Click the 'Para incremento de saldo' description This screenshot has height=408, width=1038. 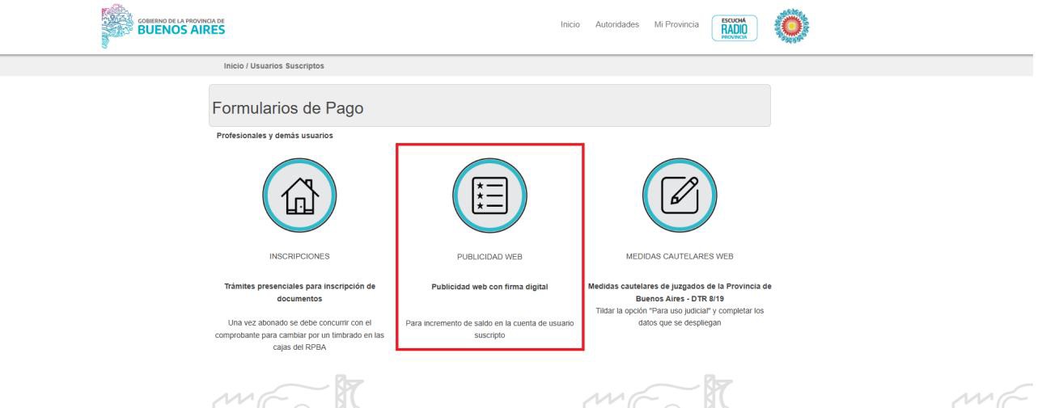click(x=489, y=329)
